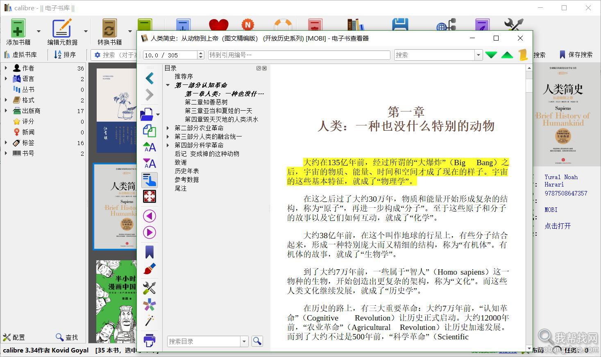This screenshot has width=601, height=357.
Task: Open dropdown arrow beside open e-book icon
Action: click(158, 114)
